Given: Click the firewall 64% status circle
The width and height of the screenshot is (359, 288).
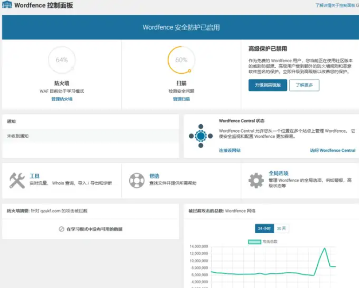Looking at the screenshot, I should pos(62,60).
